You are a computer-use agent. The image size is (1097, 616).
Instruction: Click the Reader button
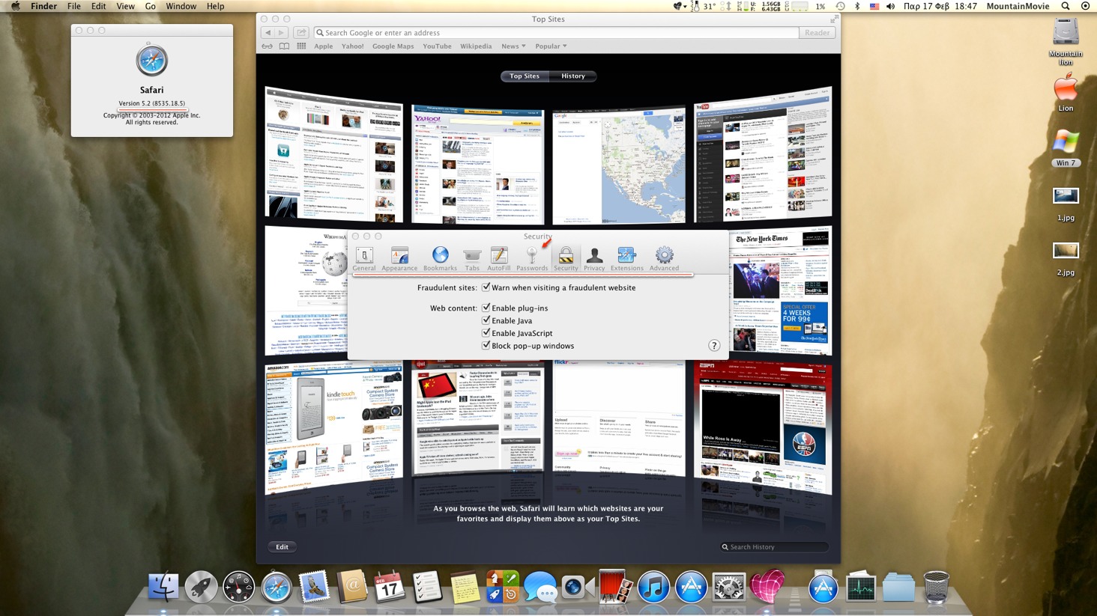817,33
